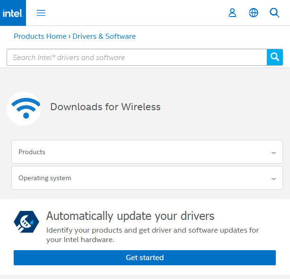Expand the Operating system chevron arrow
This screenshot has height=279, width=290.
tap(273, 179)
